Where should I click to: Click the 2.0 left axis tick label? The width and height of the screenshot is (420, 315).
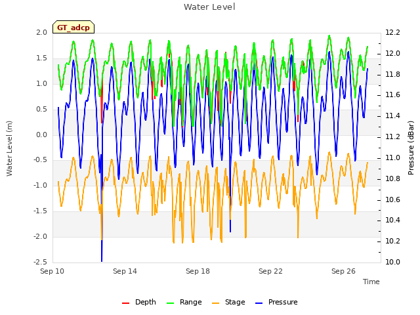point(41,32)
